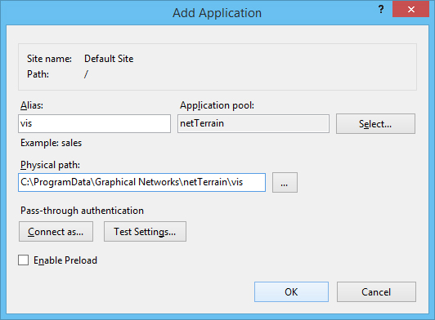Click the Alias label
435x320 pixels.
[32, 105]
